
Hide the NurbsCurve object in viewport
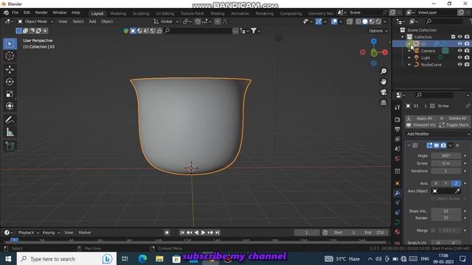[x=460, y=64]
